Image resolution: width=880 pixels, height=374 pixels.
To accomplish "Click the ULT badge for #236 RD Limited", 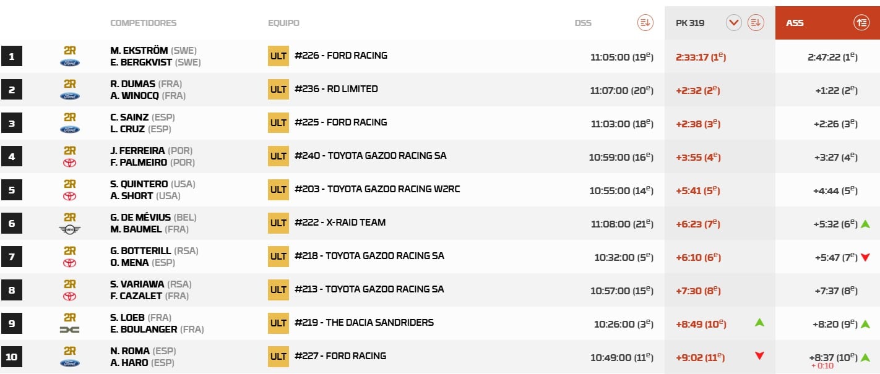I will (278, 89).
